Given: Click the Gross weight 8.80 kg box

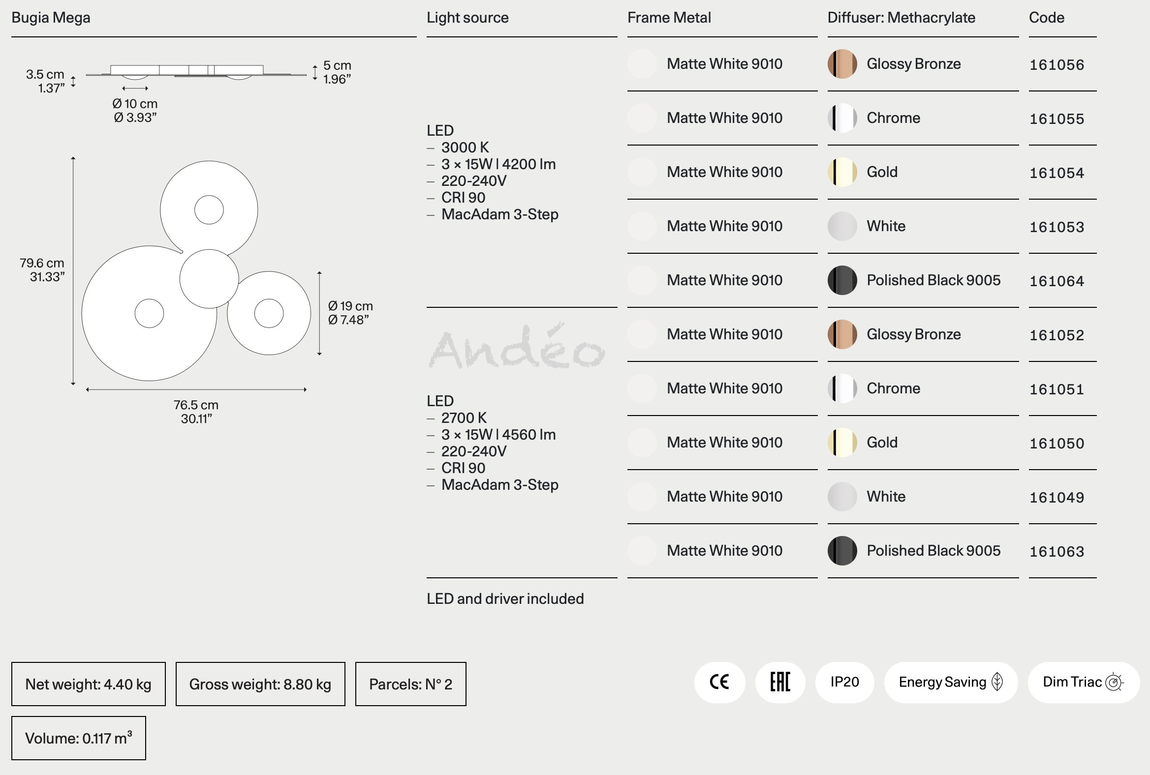Looking at the screenshot, I should (x=260, y=684).
